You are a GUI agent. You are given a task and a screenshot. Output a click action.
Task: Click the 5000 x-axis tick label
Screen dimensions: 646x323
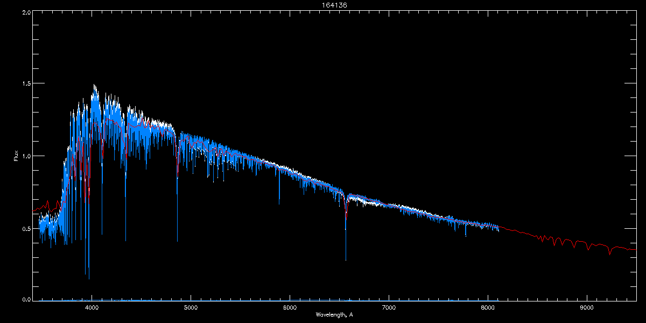[x=191, y=308]
